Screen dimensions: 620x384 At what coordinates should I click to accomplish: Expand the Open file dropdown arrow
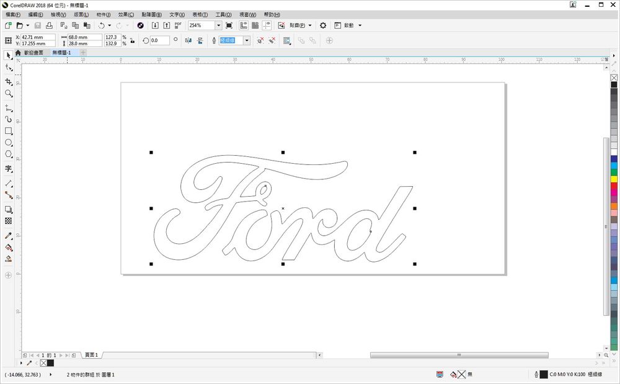coord(28,25)
